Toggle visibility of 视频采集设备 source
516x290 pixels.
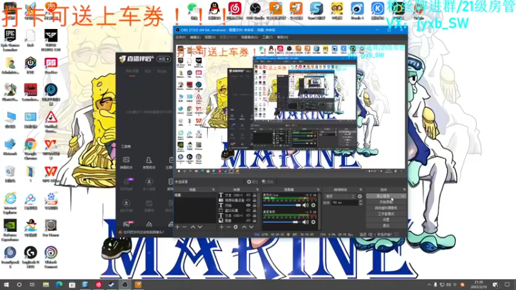[x=248, y=200]
